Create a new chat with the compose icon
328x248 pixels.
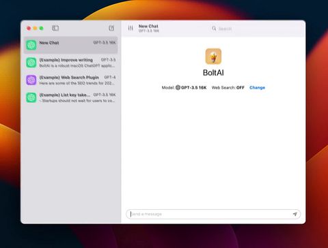pos(111,28)
